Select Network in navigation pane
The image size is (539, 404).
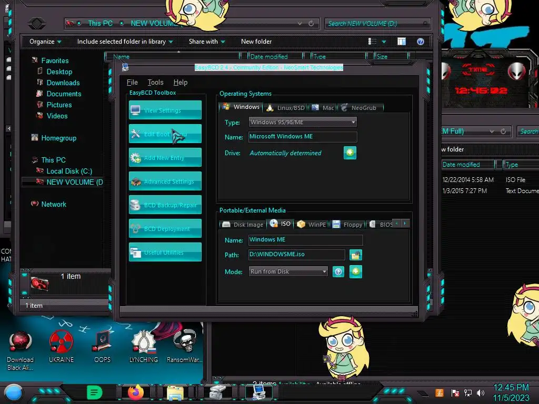click(54, 204)
